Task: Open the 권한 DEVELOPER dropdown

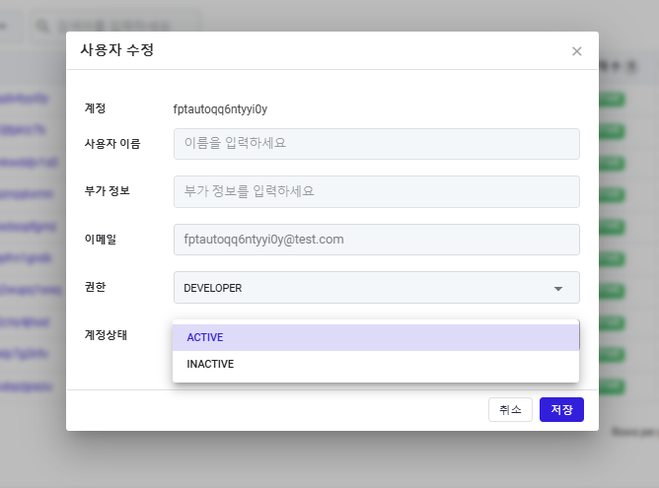Action: pyautogui.click(x=377, y=288)
